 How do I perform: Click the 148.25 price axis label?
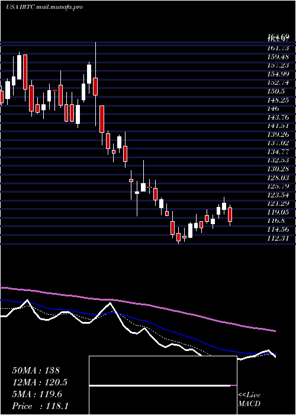[278, 100]
